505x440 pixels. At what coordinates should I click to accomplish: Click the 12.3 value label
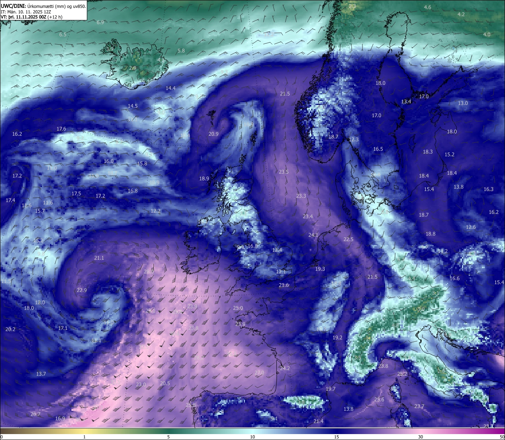click(354, 140)
